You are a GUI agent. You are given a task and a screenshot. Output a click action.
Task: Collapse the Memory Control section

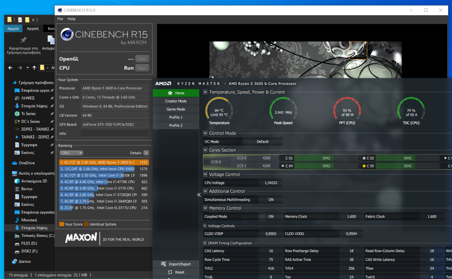(205, 208)
